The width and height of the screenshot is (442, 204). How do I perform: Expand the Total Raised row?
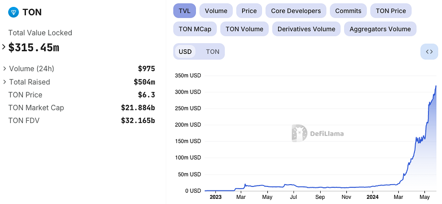click(x=5, y=82)
